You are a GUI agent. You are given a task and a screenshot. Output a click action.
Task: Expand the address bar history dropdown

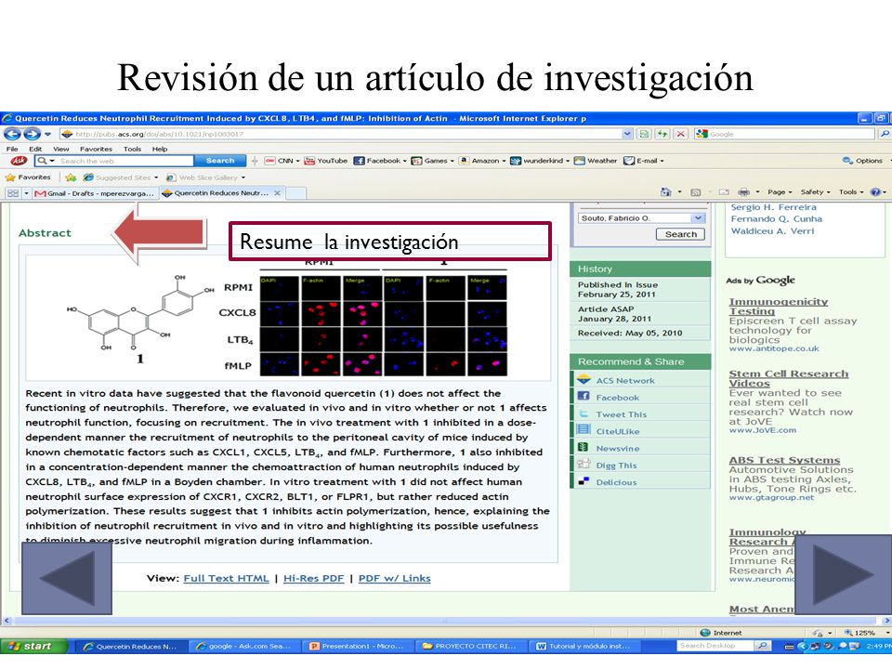(x=627, y=134)
